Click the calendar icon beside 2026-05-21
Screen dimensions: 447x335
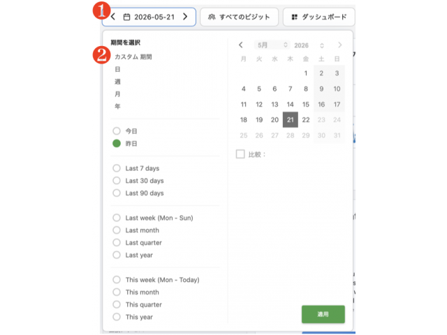click(126, 17)
